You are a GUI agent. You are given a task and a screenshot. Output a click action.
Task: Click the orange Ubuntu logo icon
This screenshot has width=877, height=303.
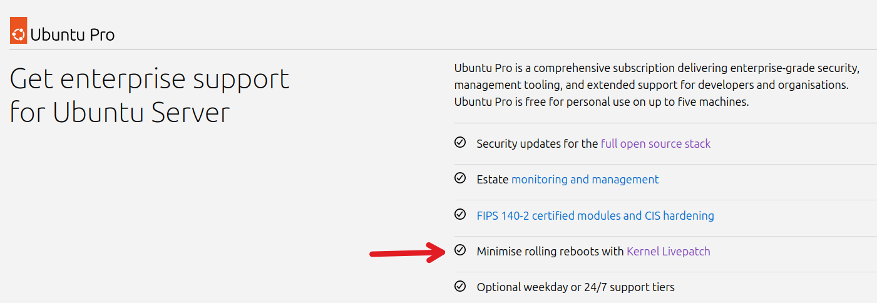coord(19,34)
